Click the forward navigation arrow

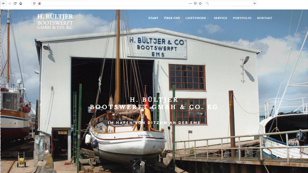pyautogui.click(x=9, y=3)
